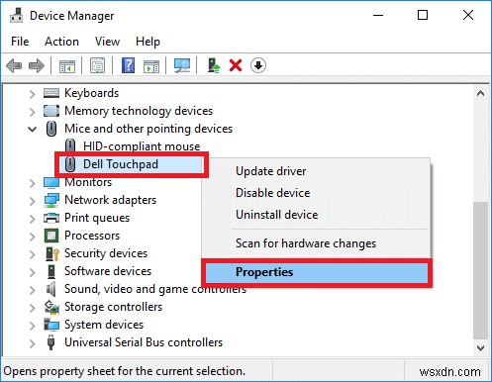
Task: Click the HID-compliant mouse icon
Action: click(x=70, y=146)
